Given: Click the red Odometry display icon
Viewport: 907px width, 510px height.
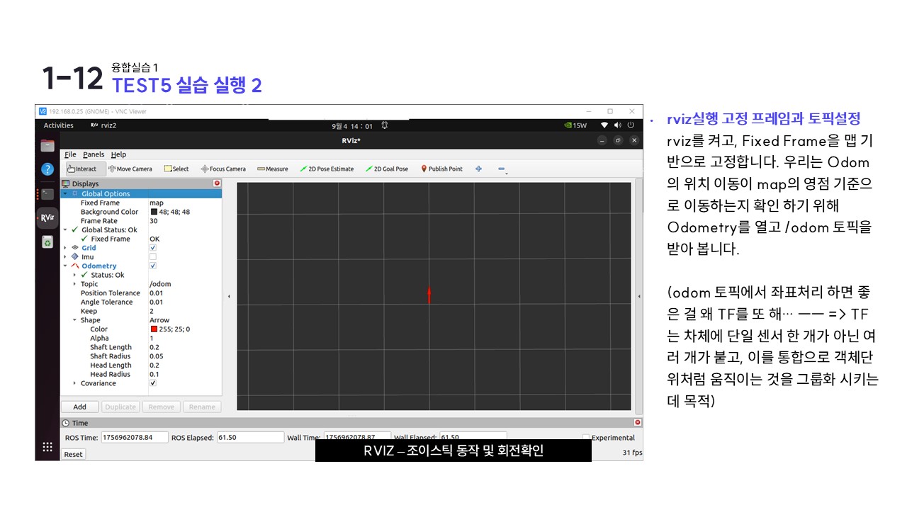Looking at the screenshot, I should 75,266.
